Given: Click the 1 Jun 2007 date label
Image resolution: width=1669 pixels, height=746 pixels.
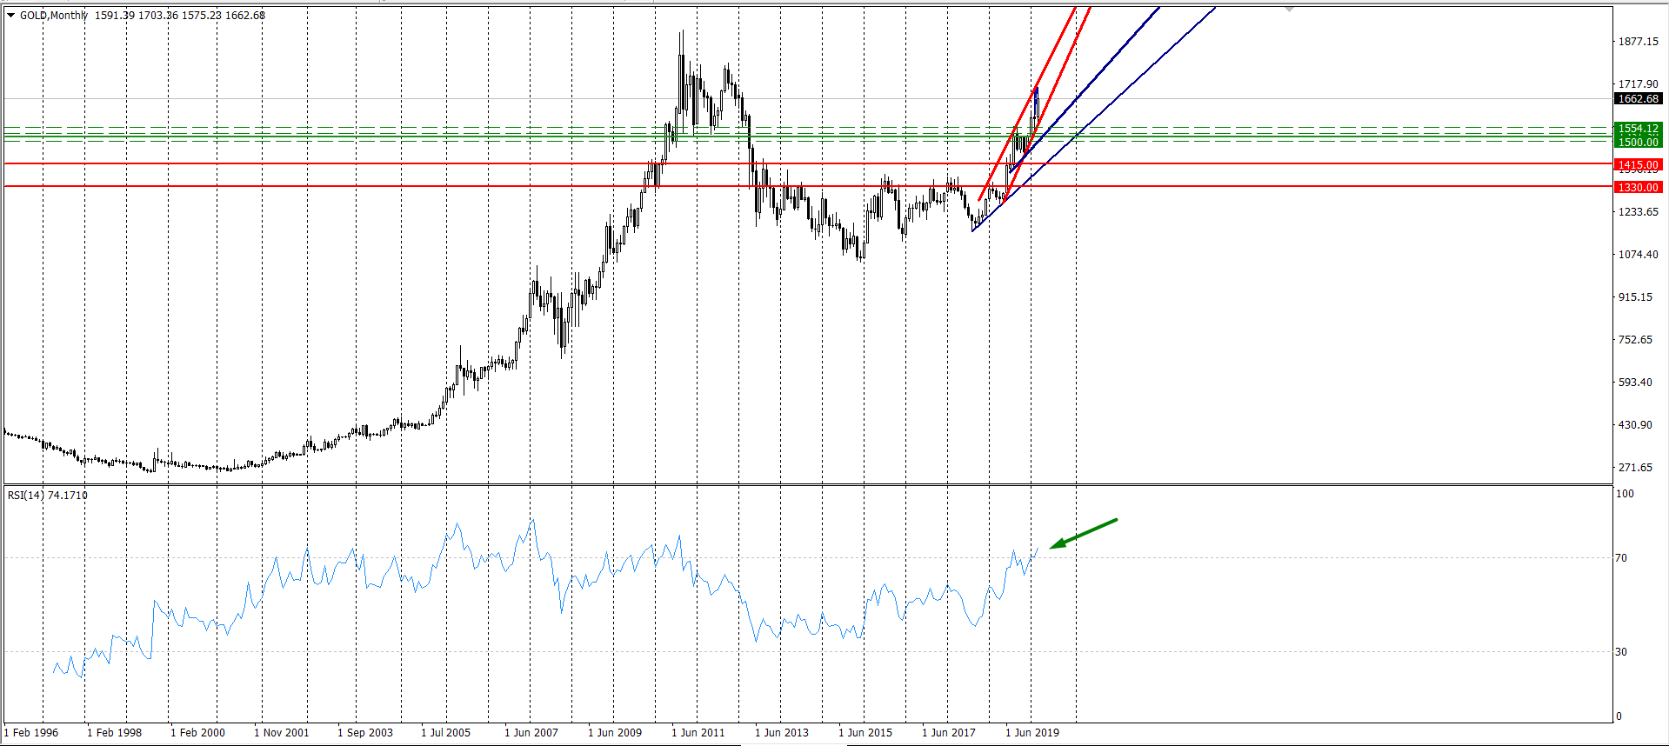Looking at the screenshot, I should (531, 733).
